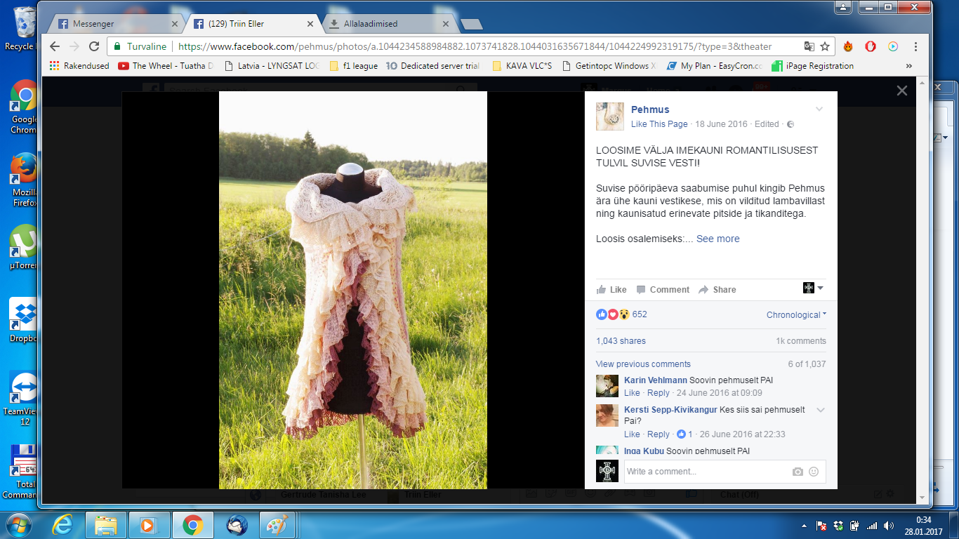
Task: Open the media player taskbar icon
Action: [x=150, y=525]
